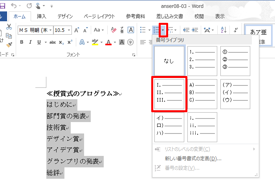Increase font size with the grow icon

[77, 30]
